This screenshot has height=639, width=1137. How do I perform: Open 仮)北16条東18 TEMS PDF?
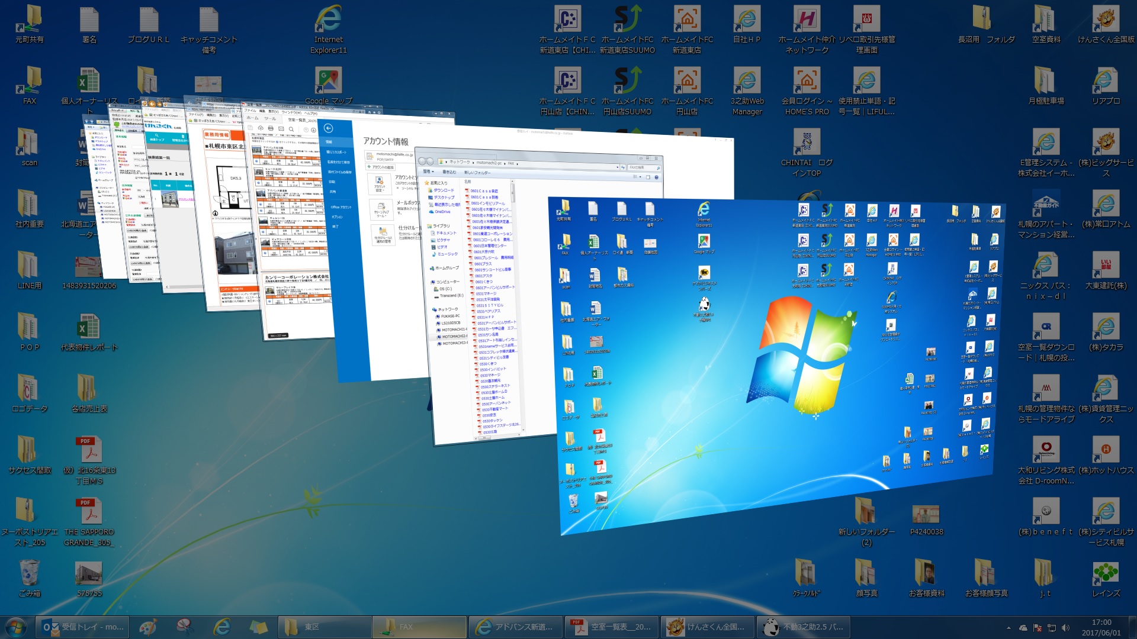click(89, 461)
